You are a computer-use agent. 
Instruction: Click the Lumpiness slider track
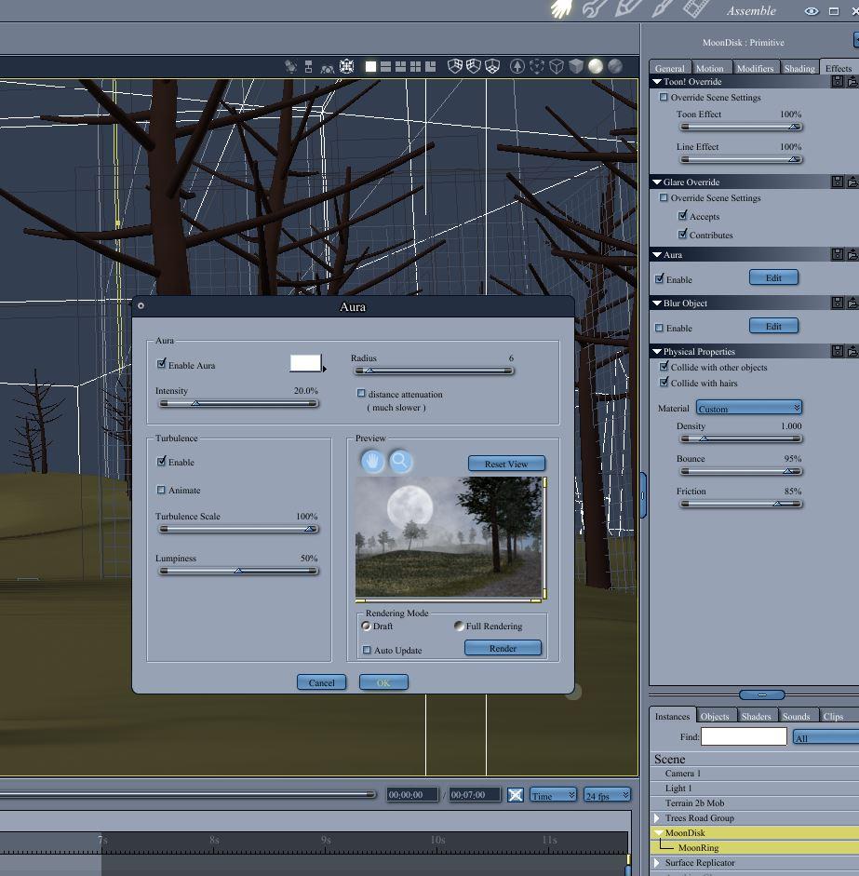point(238,571)
